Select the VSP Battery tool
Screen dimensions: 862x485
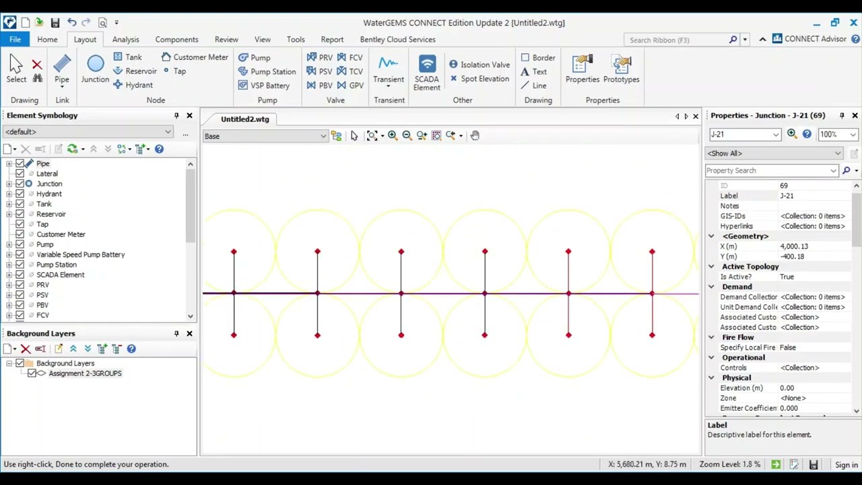point(263,86)
